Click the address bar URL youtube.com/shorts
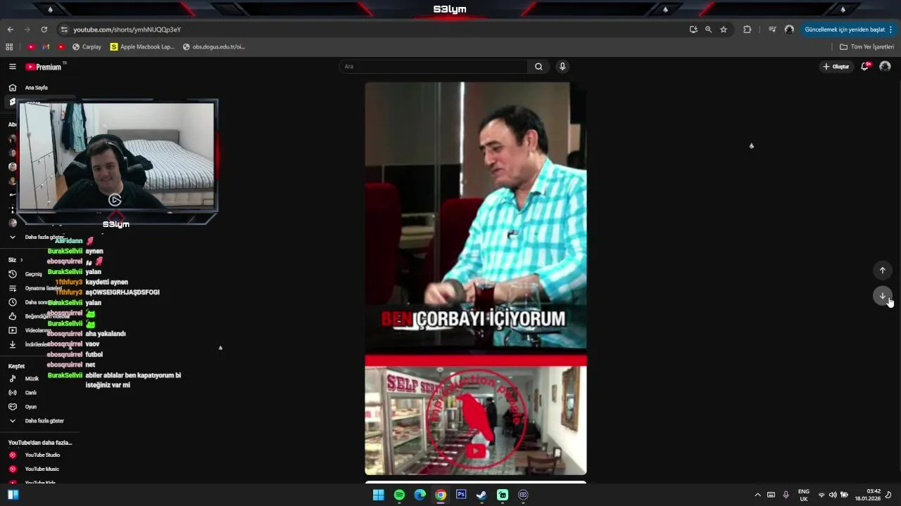The height and width of the screenshot is (506, 901). tap(127, 30)
